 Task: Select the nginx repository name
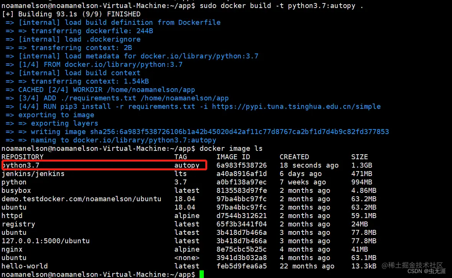tap(12, 249)
